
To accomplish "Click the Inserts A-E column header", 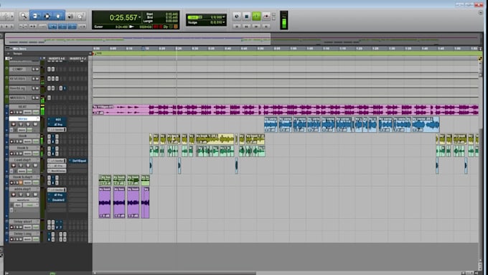I will pyautogui.click(x=57, y=59).
